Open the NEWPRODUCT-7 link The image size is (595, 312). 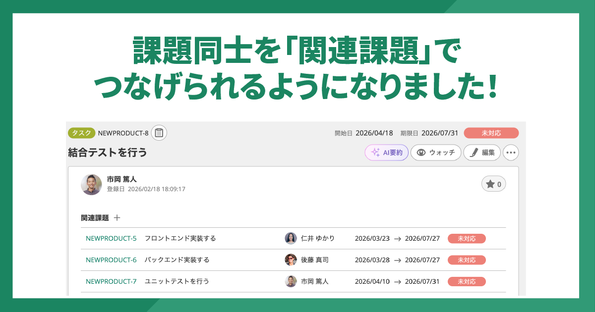tap(111, 281)
